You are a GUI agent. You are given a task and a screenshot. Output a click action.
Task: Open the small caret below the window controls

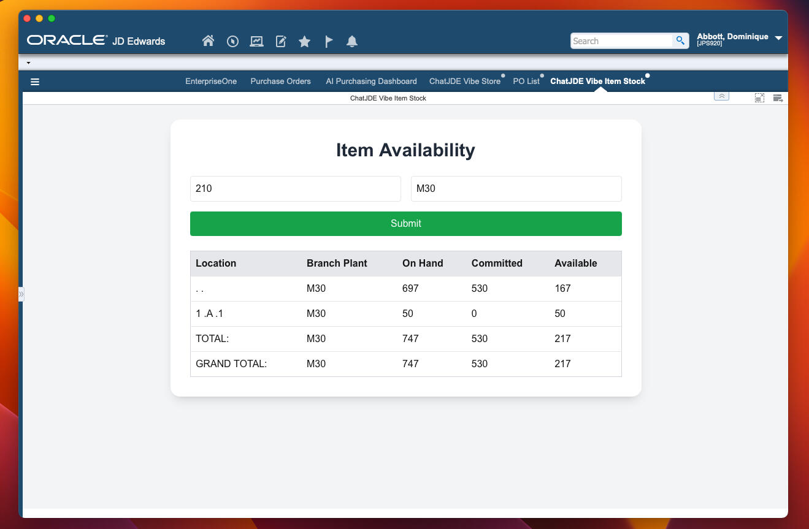[28, 62]
